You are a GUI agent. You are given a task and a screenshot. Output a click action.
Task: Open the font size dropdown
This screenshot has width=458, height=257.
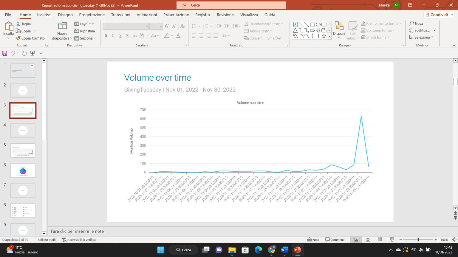click(x=161, y=26)
